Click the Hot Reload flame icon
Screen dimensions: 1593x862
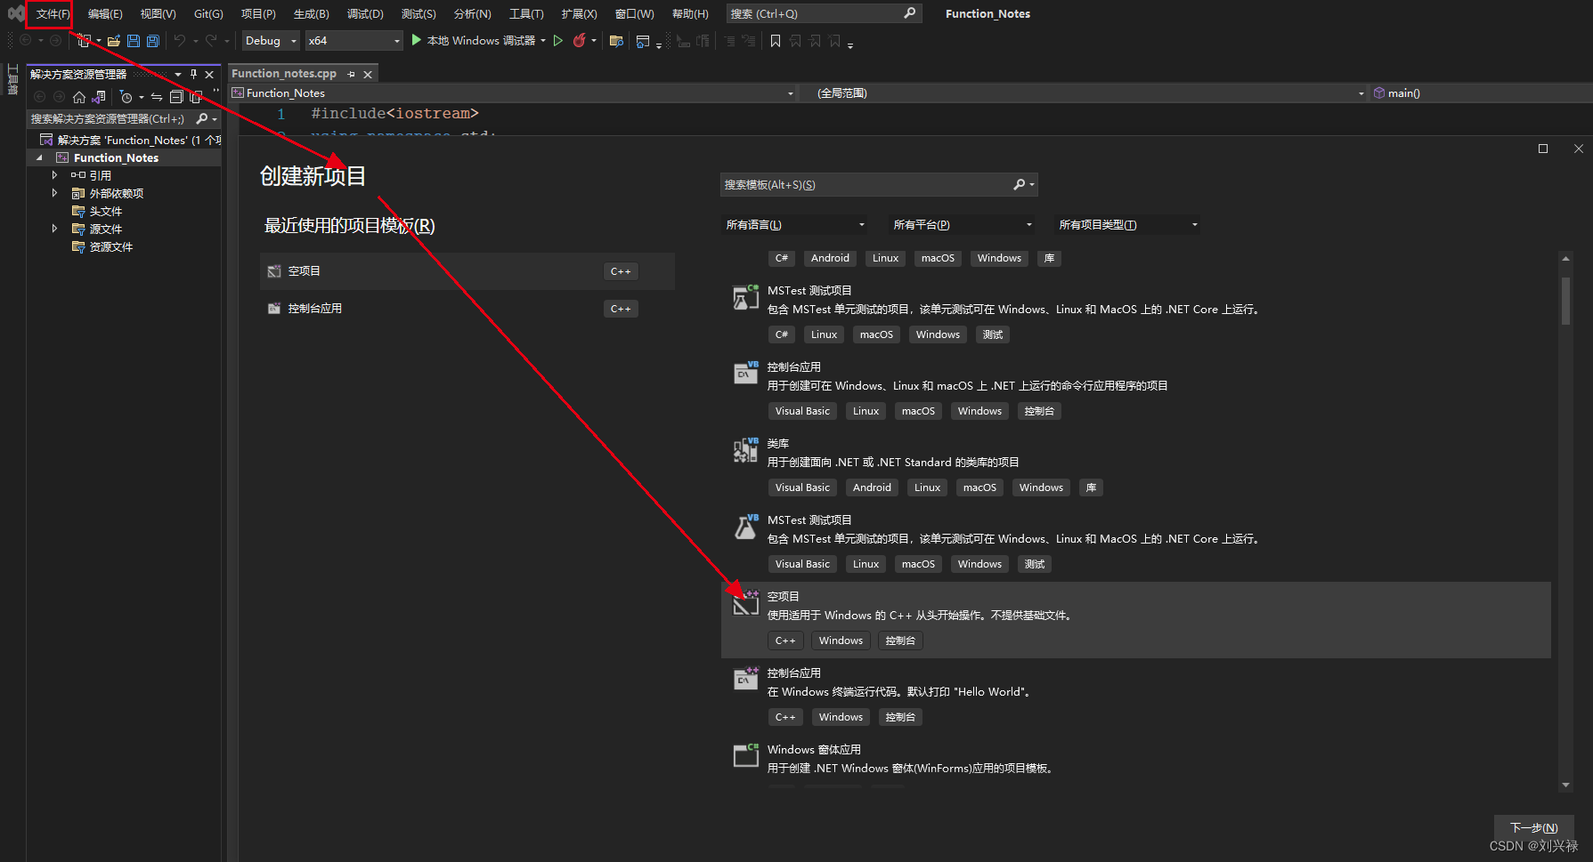click(580, 41)
